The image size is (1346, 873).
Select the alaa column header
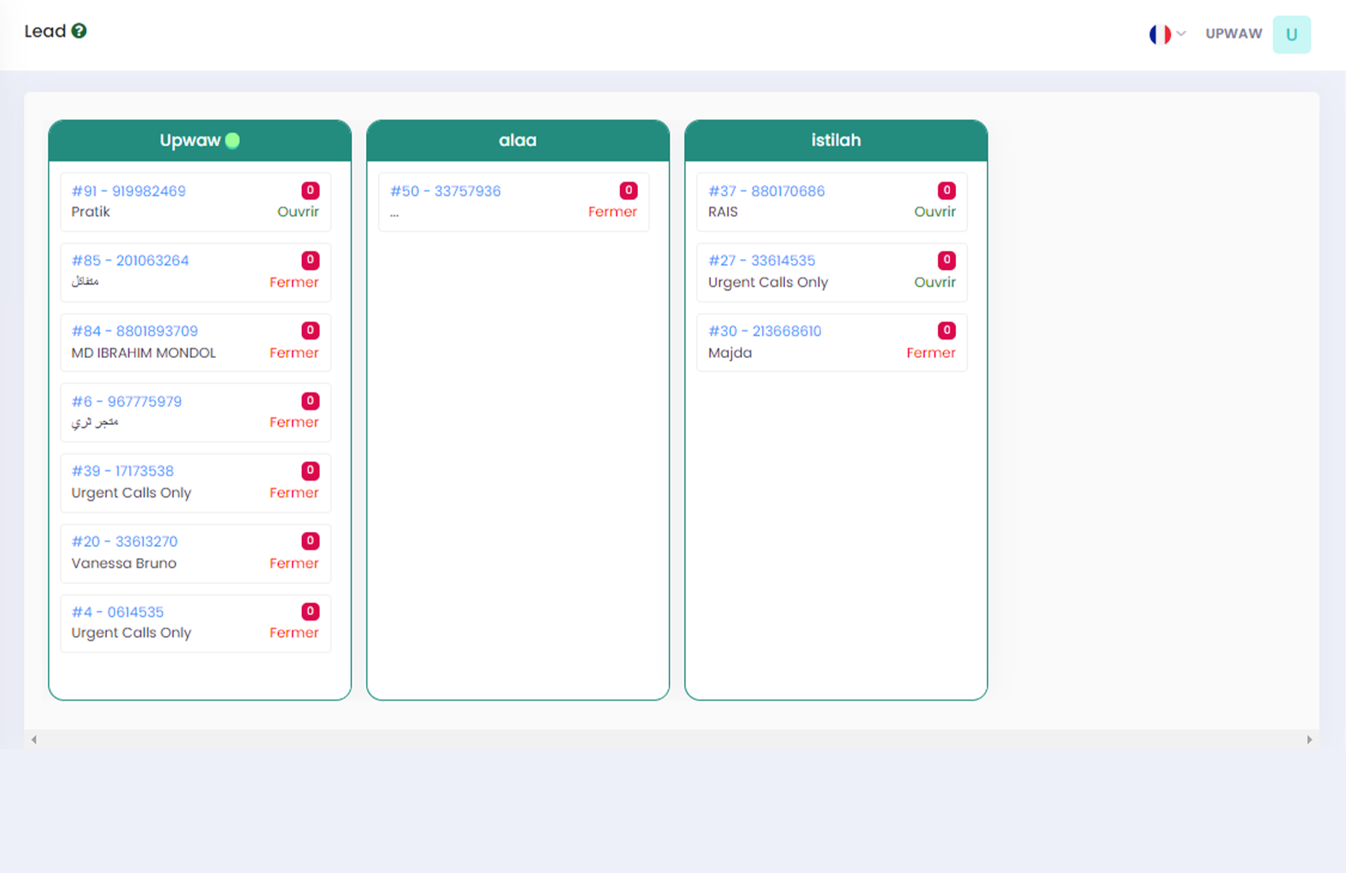(x=517, y=140)
